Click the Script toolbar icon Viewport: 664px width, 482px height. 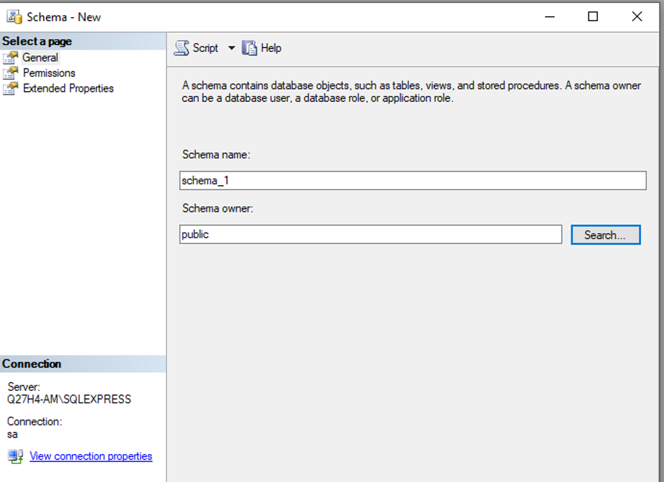(x=182, y=48)
